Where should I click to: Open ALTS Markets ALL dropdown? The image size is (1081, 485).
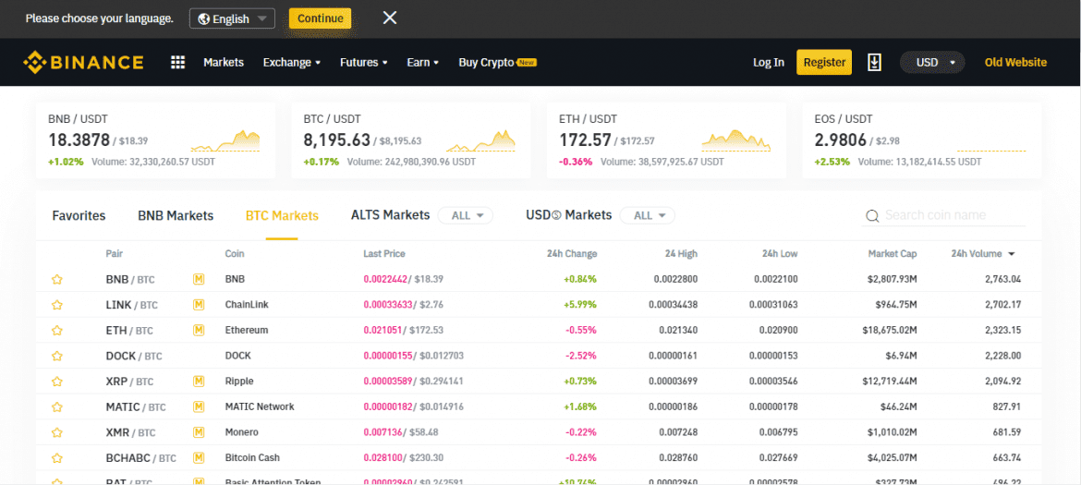(465, 215)
